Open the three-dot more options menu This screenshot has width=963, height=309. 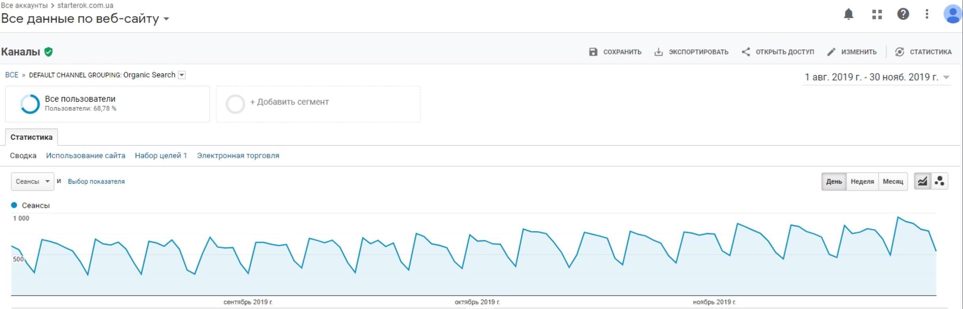tap(927, 14)
